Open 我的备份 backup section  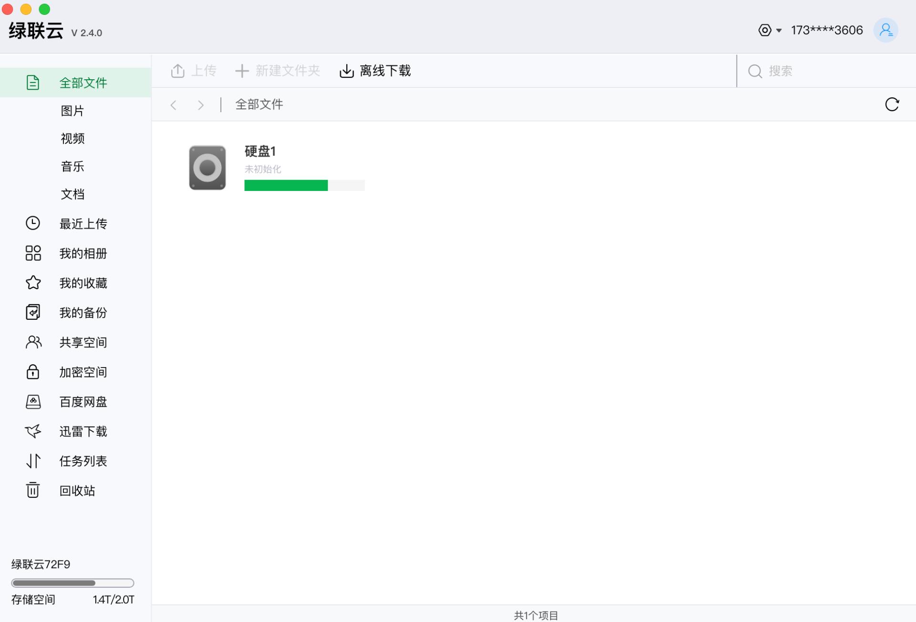coord(83,313)
